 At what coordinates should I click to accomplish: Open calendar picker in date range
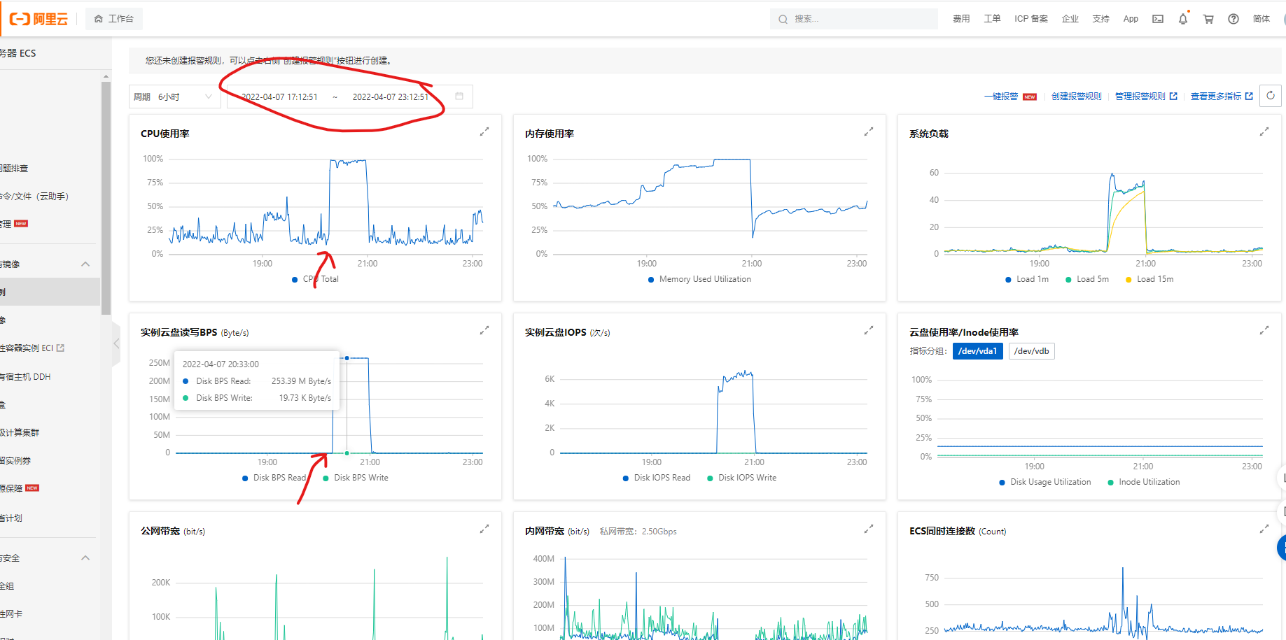459,97
